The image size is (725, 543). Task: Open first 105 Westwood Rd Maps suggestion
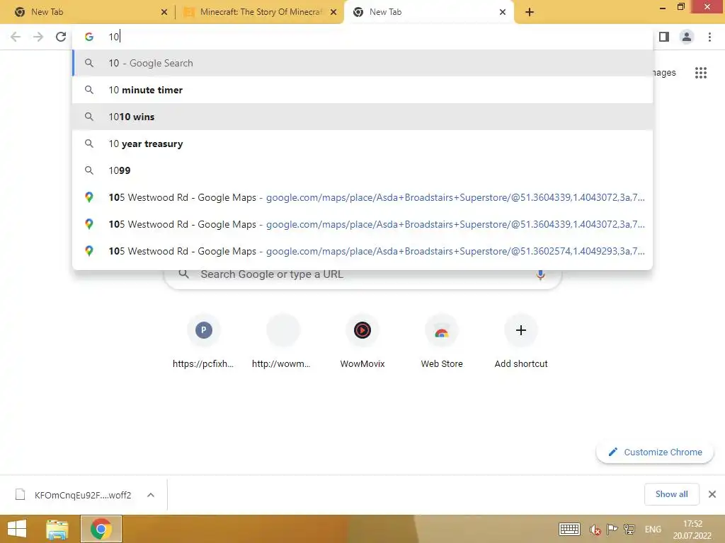[x=362, y=197]
